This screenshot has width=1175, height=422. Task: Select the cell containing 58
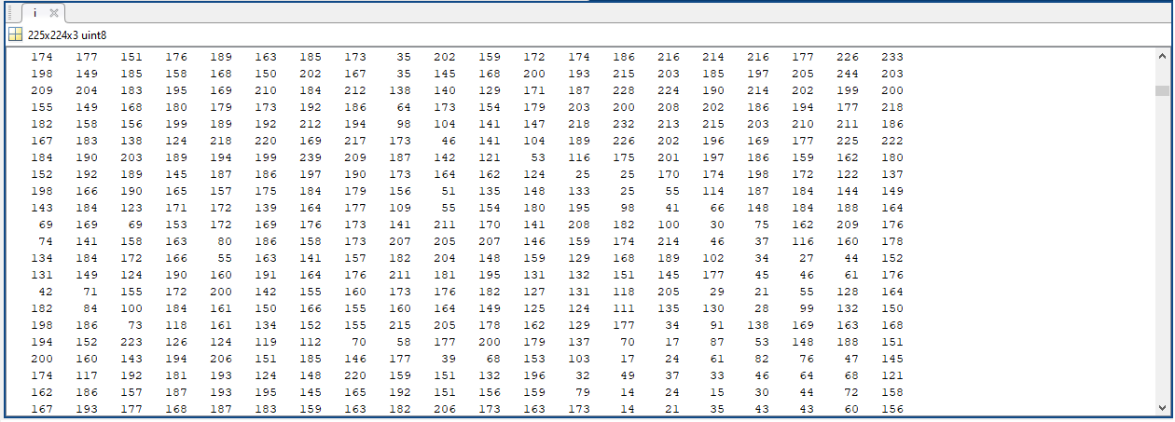click(404, 342)
